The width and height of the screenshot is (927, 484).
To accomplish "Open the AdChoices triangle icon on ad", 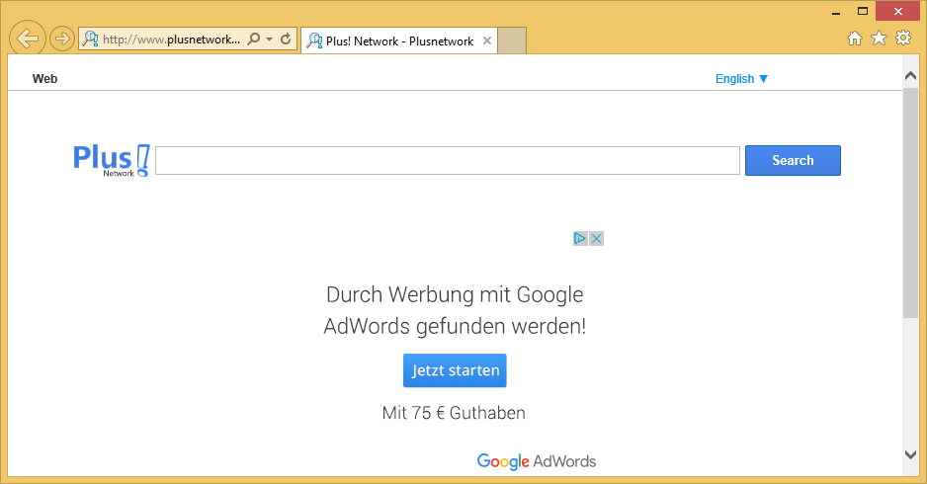I will click(x=580, y=238).
